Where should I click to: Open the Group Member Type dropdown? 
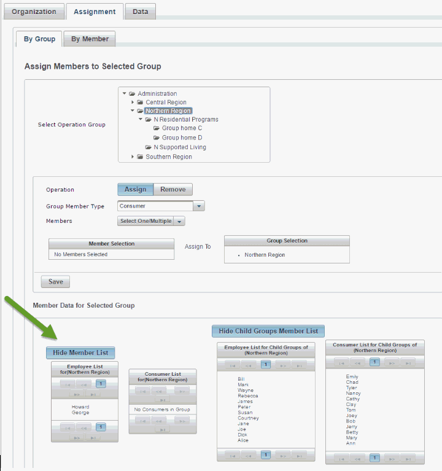[x=199, y=206]
